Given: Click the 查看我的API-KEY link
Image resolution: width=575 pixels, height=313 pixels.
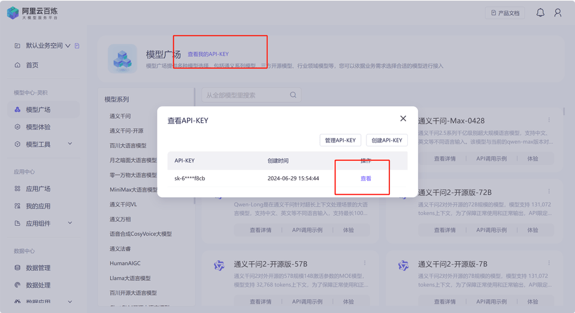Looking at the screenshot, I should (208, 54).
